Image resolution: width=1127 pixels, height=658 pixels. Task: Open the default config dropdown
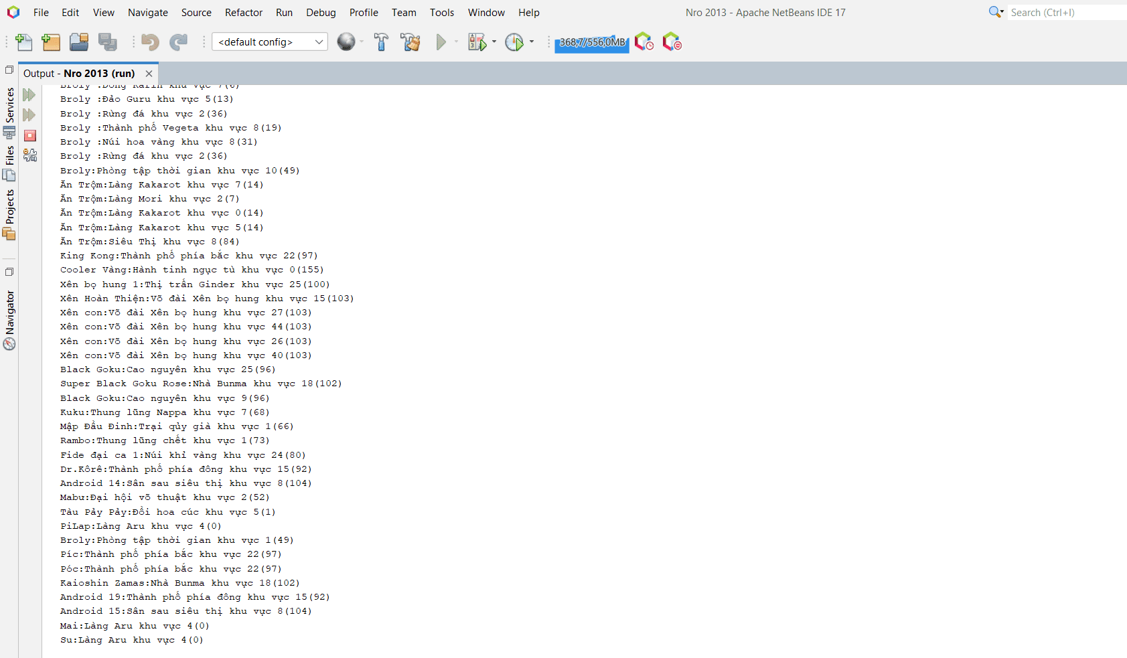pyautogui.click(x=269, y=42)
